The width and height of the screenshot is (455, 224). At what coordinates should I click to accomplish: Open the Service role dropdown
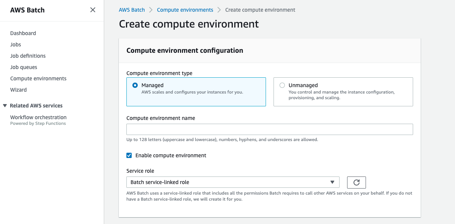[x=233, y=182]
